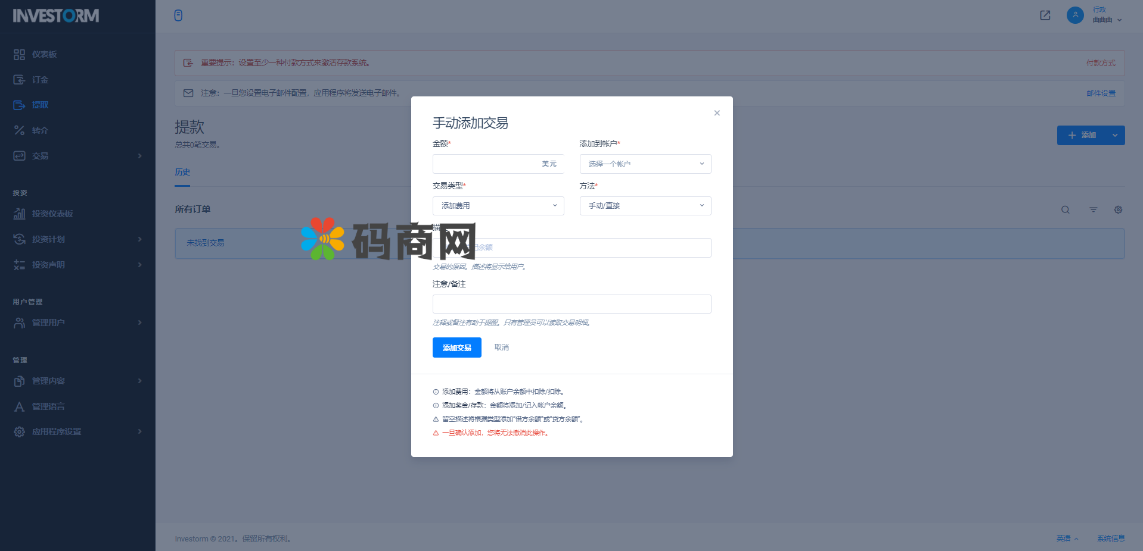Click the external link icon in header
The image size is (1143, 551).
tap(1045, 15)
